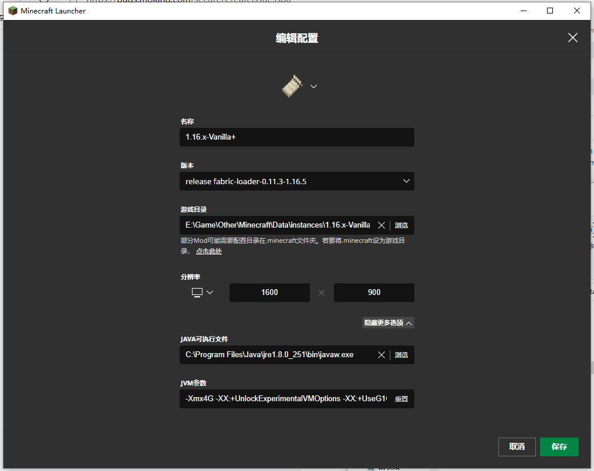Viewport: 594px width, 471px height.
Task: Click the JVM arguments field starting with -Xmx4G
Action: (x=282, y=398)
